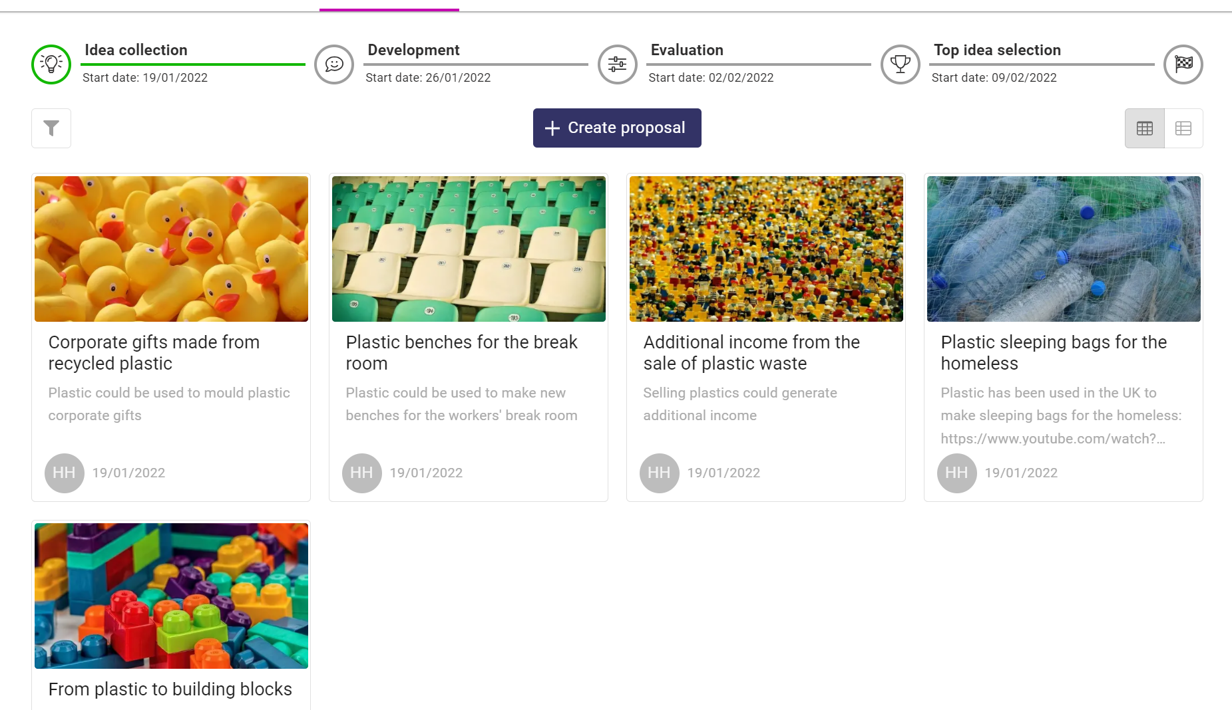Switch to list table view
This screenshot has height=710, width=1232.
(x=1183, y=128)
